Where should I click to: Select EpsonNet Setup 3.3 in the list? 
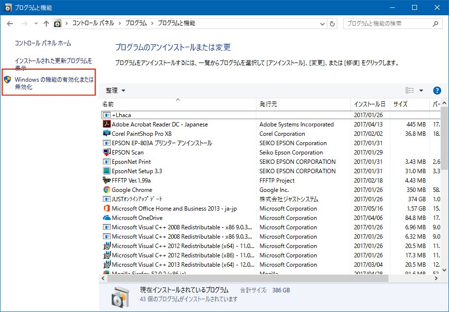coord(137,171)
